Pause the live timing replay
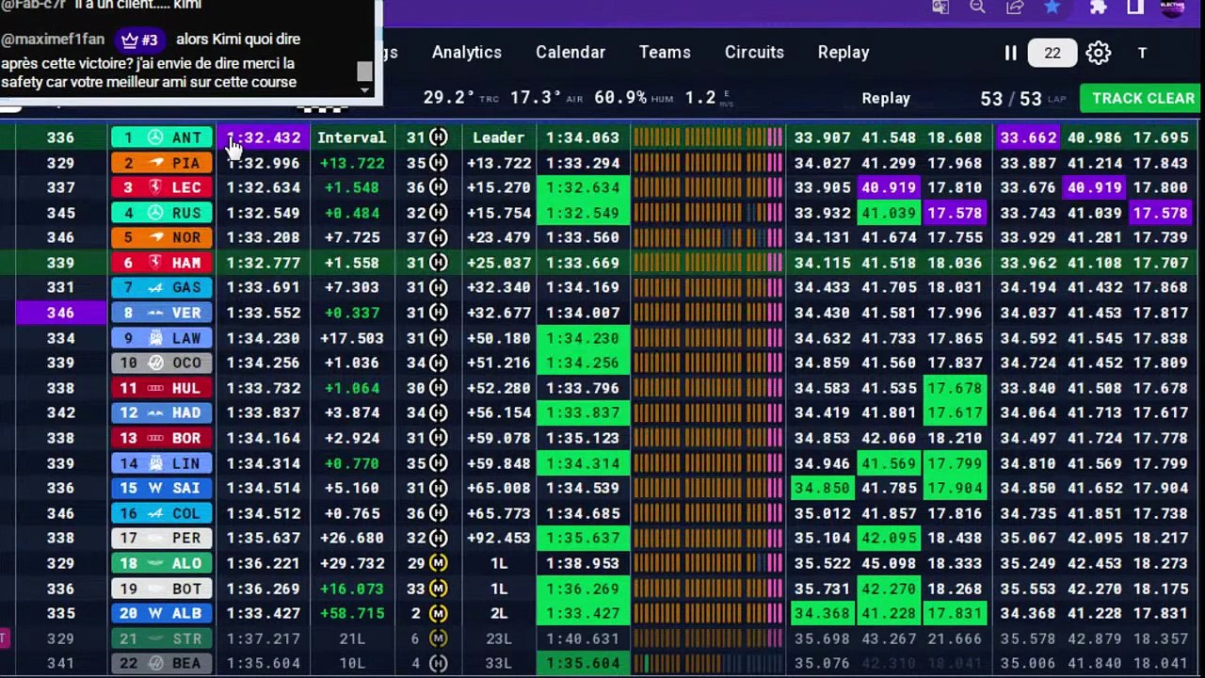Image resolution: width=1205 pixels, height=678 pixels. [1010, 53]
